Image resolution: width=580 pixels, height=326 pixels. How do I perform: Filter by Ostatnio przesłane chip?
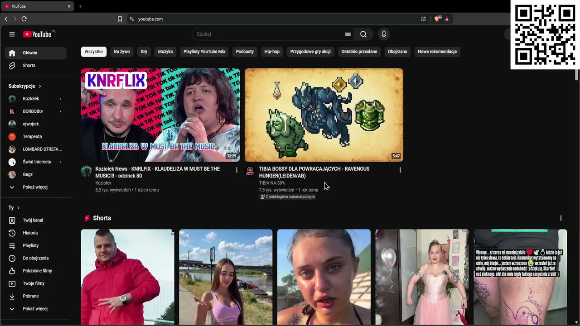[x=359, y=52]
